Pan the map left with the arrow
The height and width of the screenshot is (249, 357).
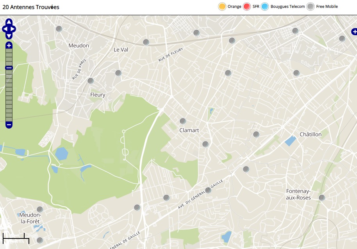(5, 29)
